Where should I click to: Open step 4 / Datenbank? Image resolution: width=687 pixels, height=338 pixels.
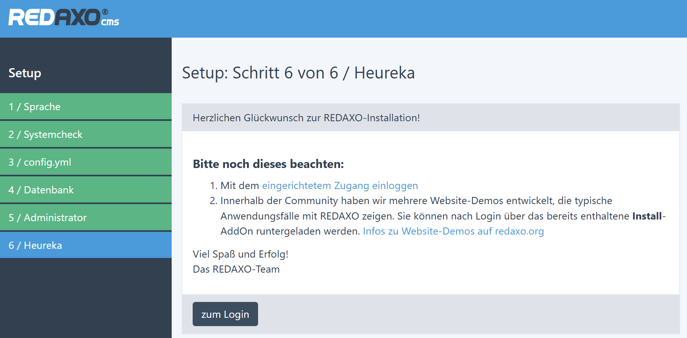pyautogui.click(x=41, y=190)
